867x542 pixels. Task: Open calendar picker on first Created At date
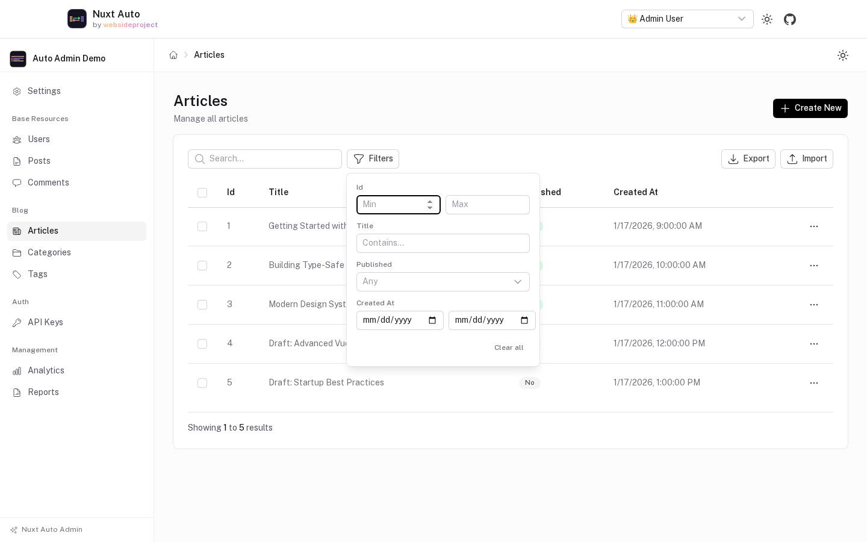click(x=432, y=320)
